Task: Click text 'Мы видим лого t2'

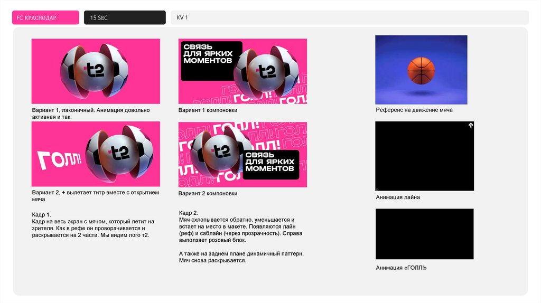Action: [x=125, y=235]
